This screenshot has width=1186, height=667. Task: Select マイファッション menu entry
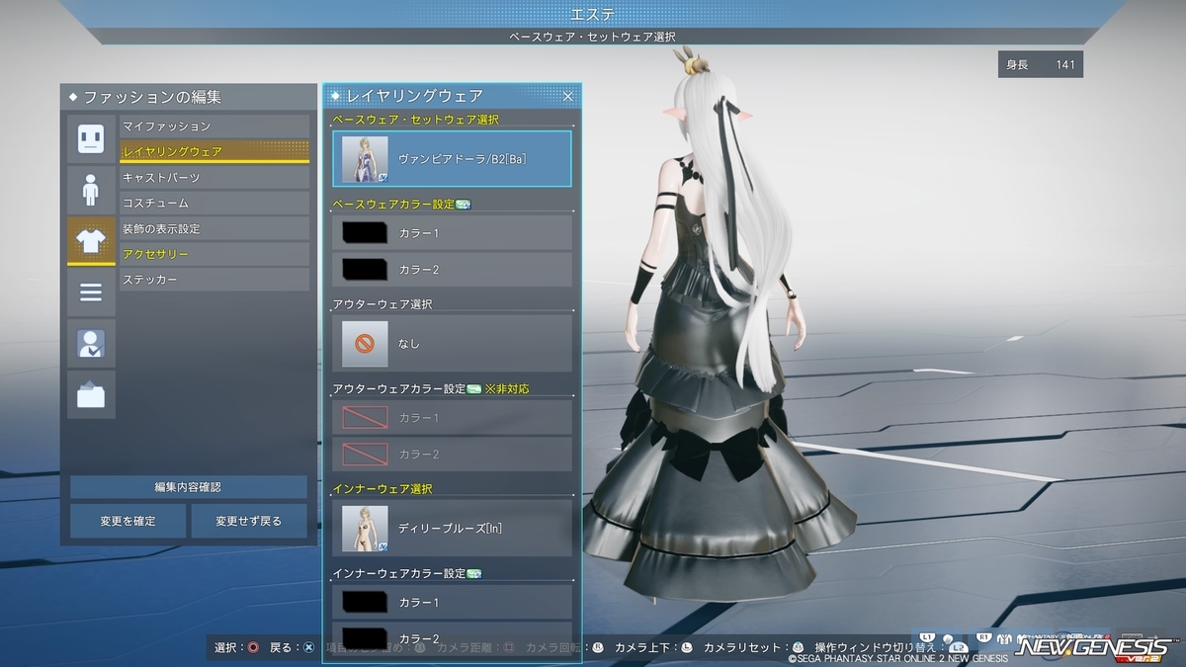pos(214,126)
